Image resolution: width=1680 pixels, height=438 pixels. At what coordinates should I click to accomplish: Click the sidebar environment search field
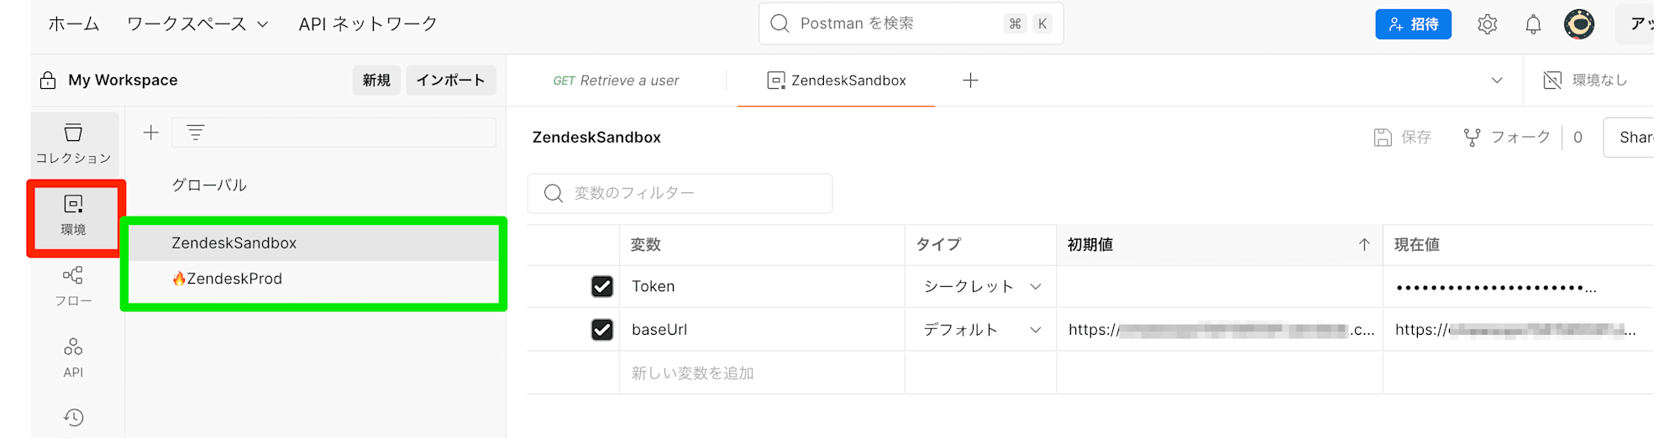(333, 133)
